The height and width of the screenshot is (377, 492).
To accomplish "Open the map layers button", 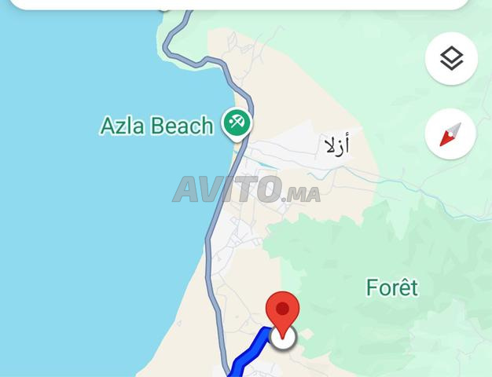I will 451,58.
